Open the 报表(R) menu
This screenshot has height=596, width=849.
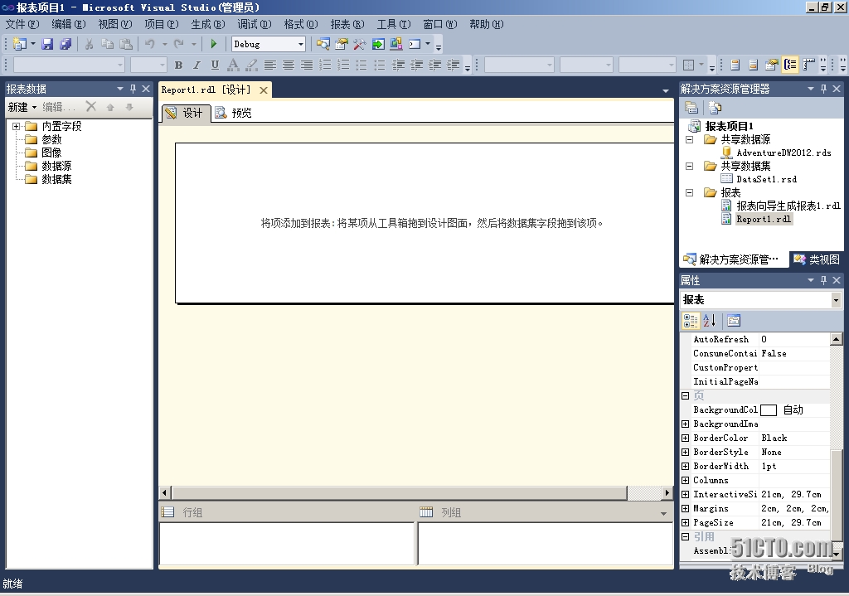coord(347,24)
